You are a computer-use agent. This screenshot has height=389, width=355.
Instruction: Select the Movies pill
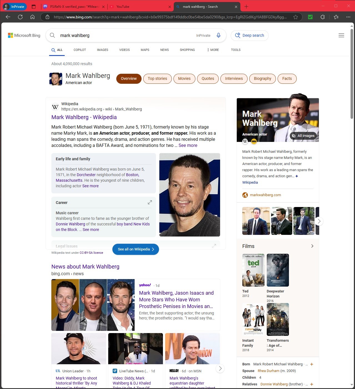pyautogui.click(x=184, y=78)
